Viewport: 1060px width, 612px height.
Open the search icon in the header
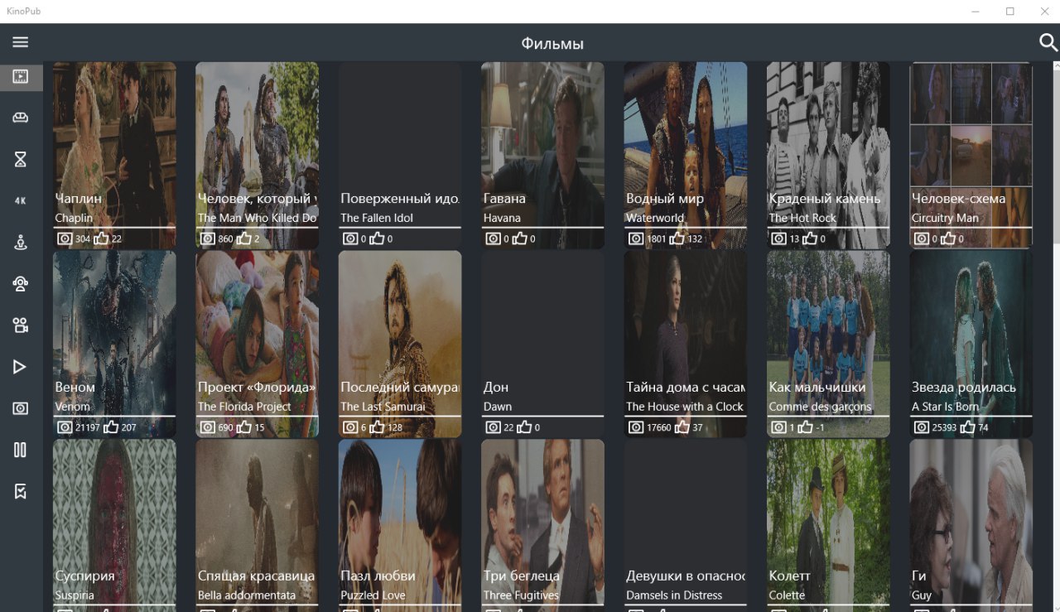tap(1048, 43)
